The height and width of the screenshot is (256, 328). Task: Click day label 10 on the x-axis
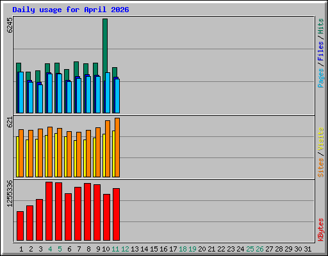tap(106, 249)
